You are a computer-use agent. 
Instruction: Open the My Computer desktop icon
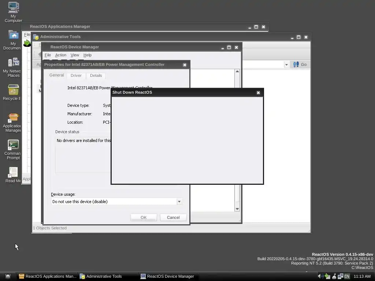pos(14,12)
